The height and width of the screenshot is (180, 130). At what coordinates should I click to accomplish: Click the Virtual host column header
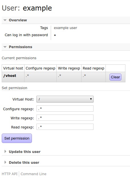(x=13, y=68)
